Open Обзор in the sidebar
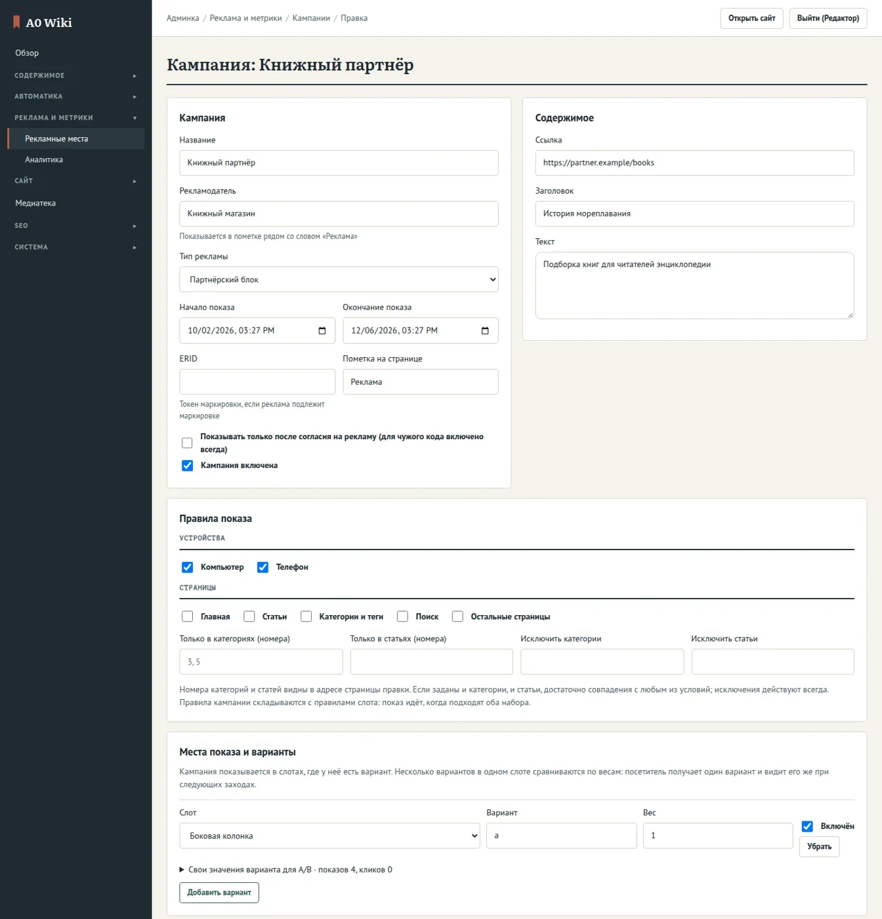Image resolution: width=882 pixels, height=919 pixels. pyautogui.click(x=75, y=53)
